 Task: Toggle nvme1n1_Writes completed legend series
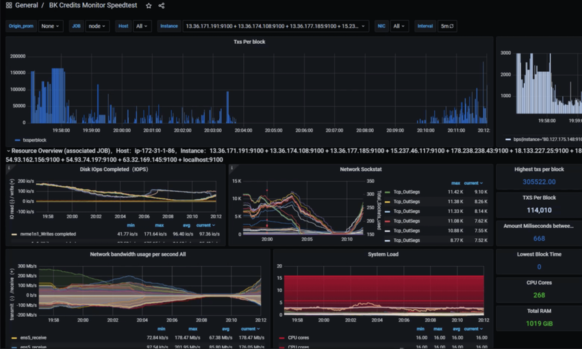click(45, 234)
